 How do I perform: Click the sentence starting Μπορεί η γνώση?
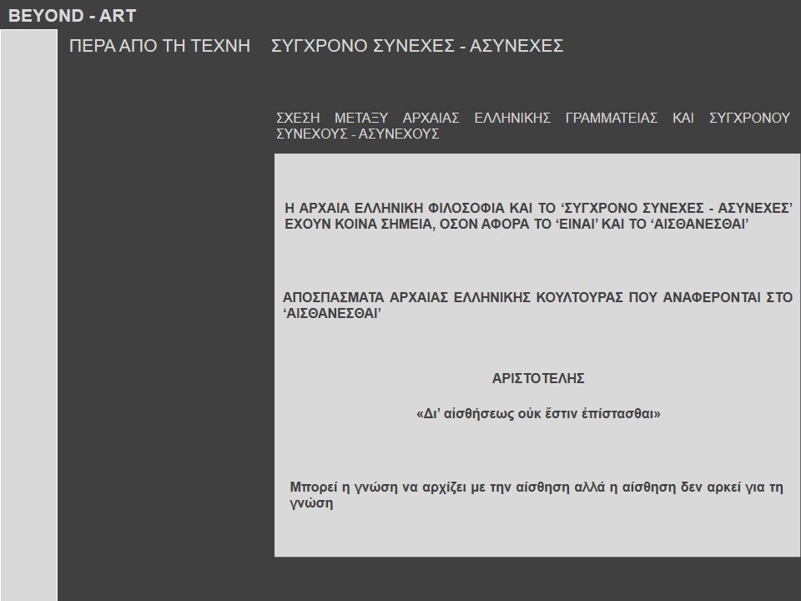point(536,487)
